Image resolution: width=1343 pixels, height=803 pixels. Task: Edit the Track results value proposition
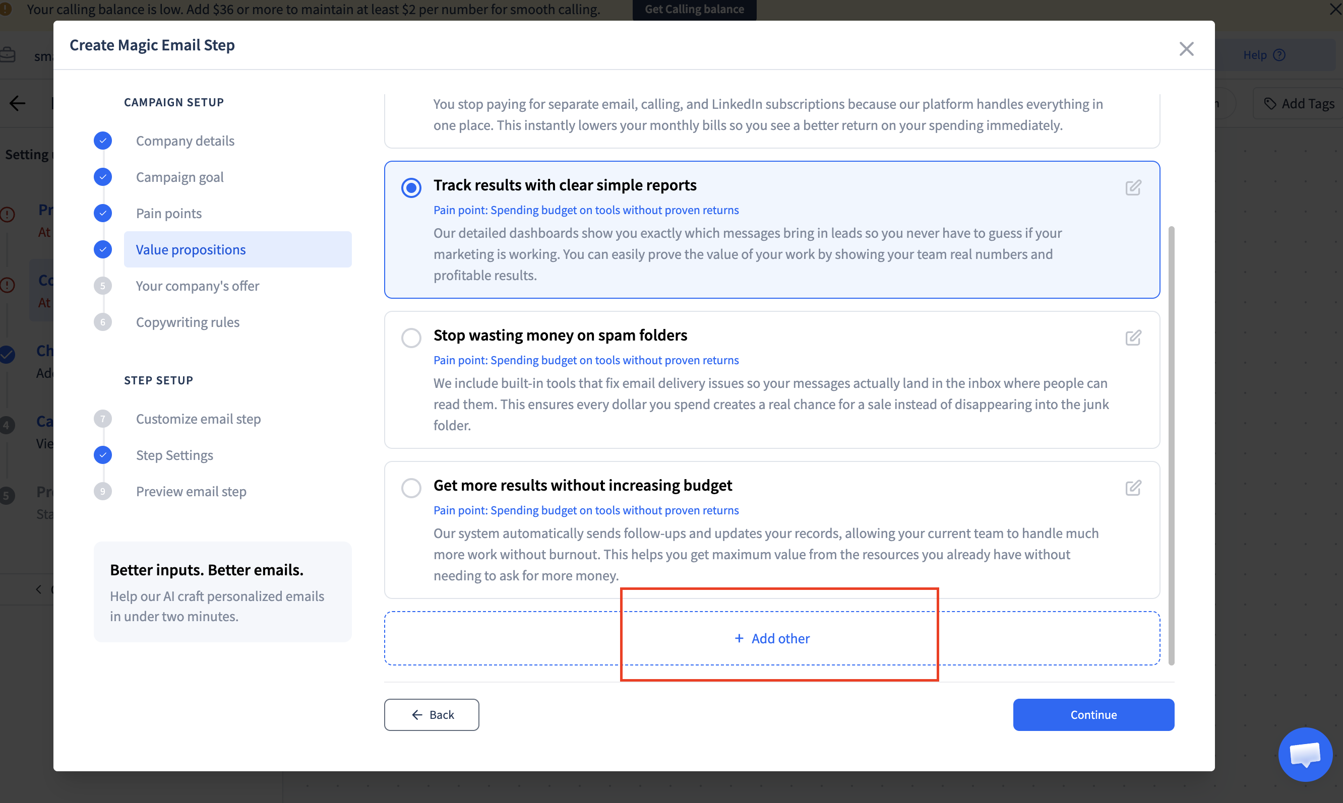coord(1133,188)
